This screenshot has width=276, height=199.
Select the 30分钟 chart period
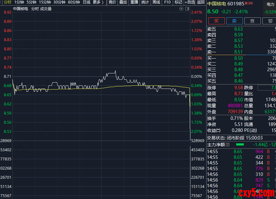pyautogui.click(x=59, y=2)
